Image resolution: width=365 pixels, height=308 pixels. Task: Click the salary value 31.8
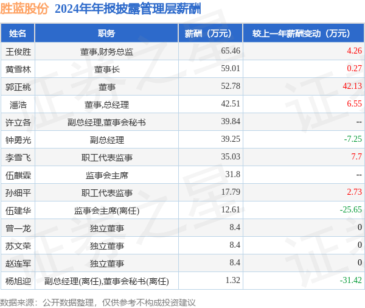[232, 174]
